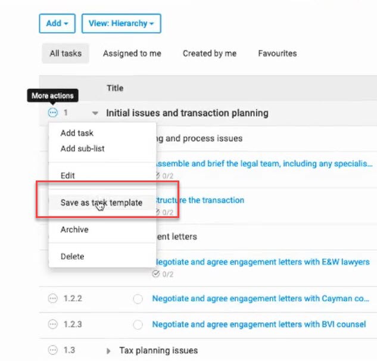Collapse Initial issues and transaction planning list
The width and height of the screenshot is (377, 361).
click(95, 113)
